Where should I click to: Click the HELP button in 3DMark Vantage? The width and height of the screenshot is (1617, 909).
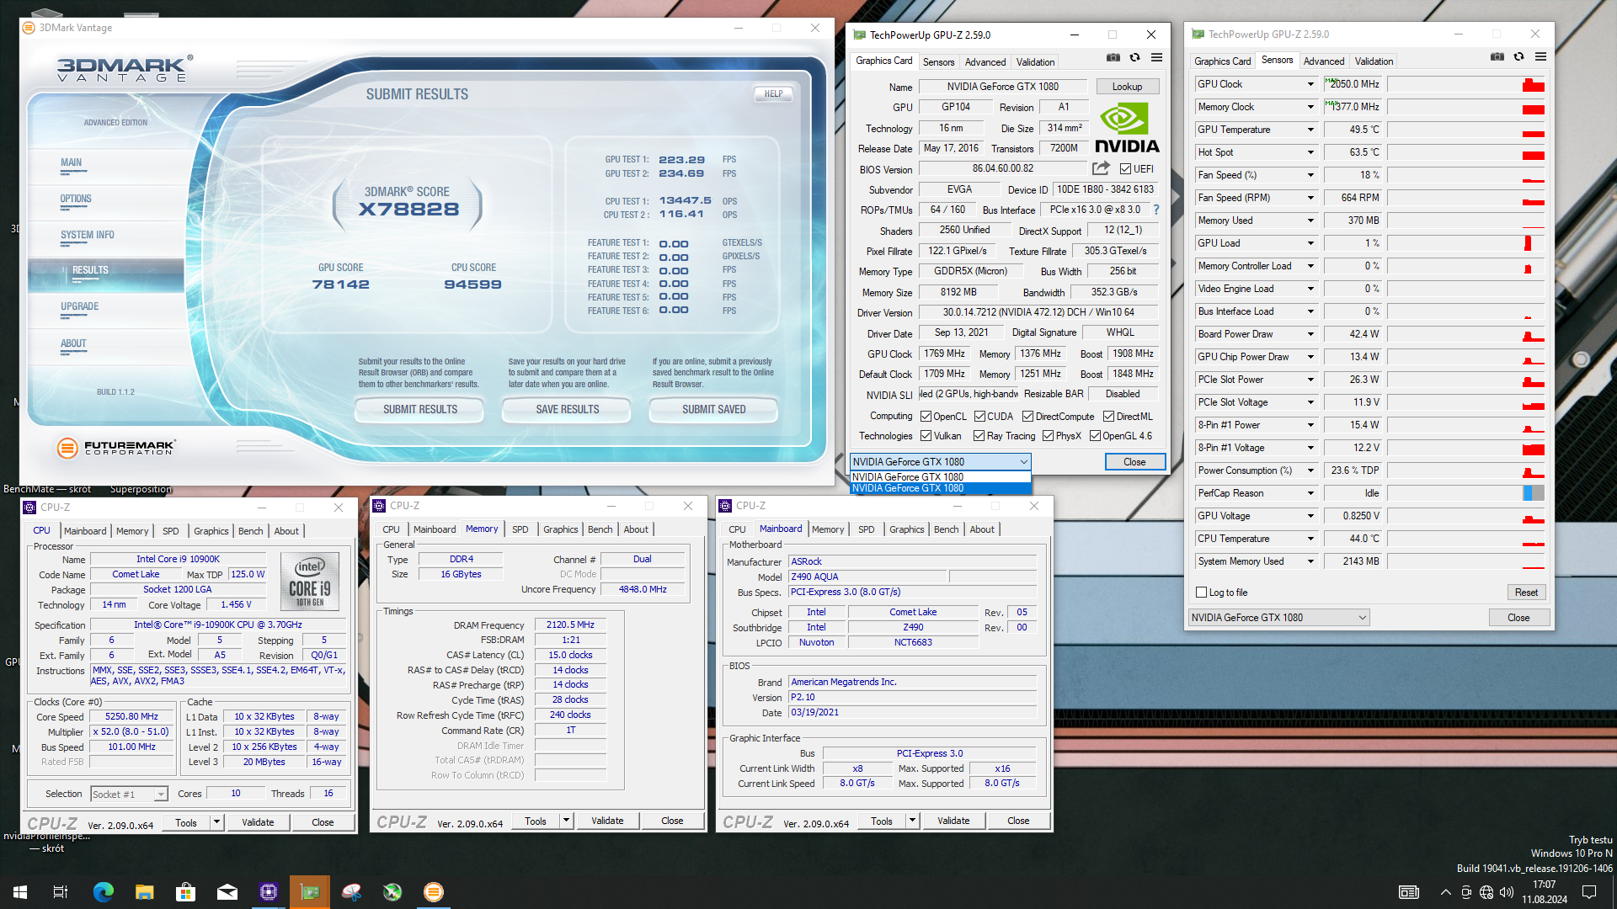(x=773, y=94)
